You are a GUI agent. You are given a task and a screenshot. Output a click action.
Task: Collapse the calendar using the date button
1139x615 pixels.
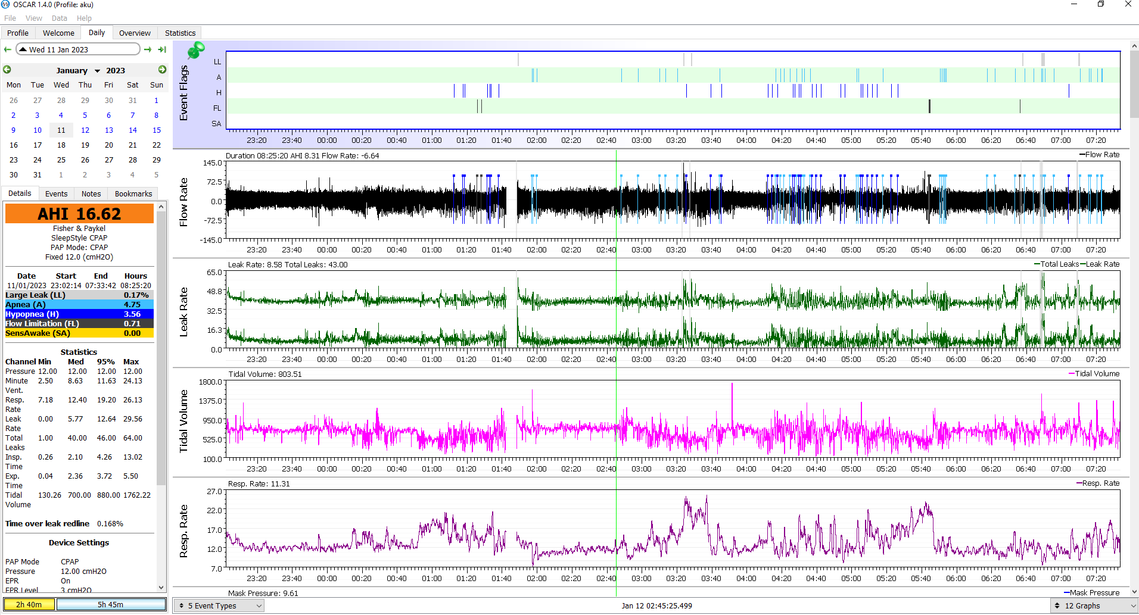pos(78,49)
